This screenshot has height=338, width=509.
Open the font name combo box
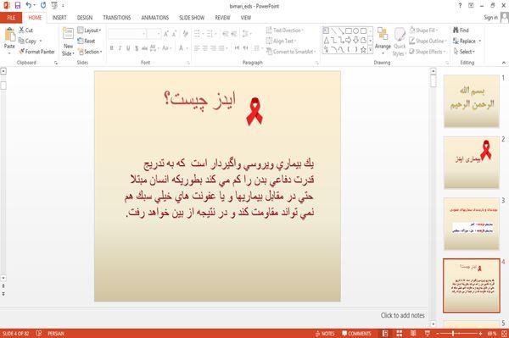pyautogui.click(x=126, y=34)
